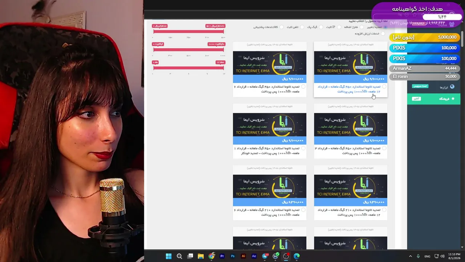This screenshot has height=262, width=465.
Task: Click the stream goal title اخذ گواهینامه
Action: pyautogui.click(x=417, y=9)
